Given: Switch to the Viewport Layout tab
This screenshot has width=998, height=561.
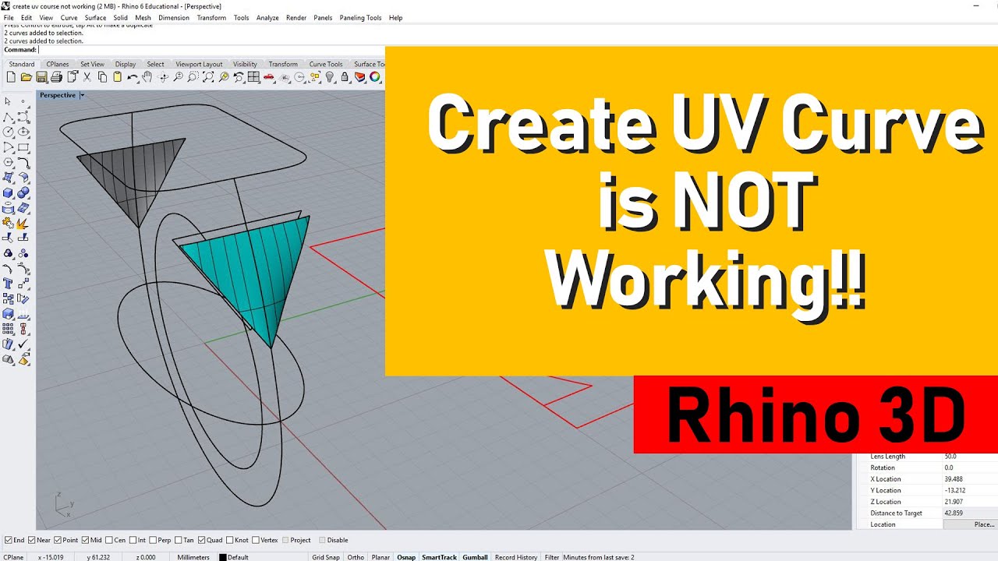Looking at the screenshot, I should (199, 64).
